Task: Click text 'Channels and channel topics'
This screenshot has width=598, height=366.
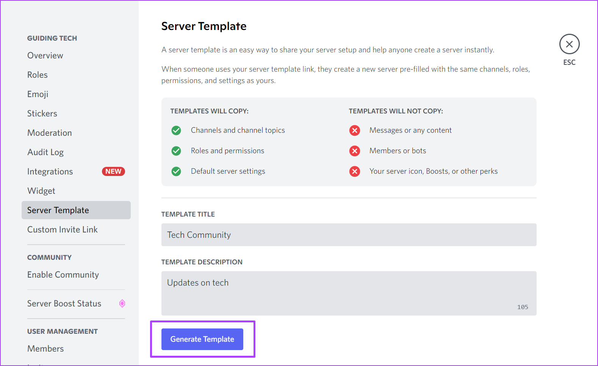Action: (x=238, y=130)
